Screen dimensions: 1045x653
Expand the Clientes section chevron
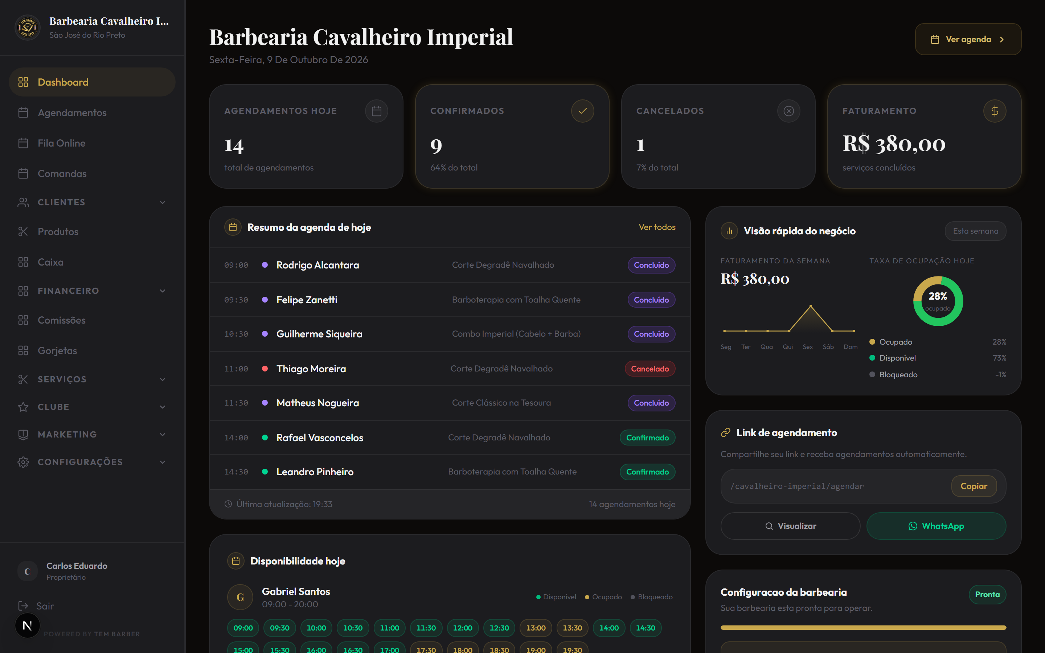coord(162,202)
